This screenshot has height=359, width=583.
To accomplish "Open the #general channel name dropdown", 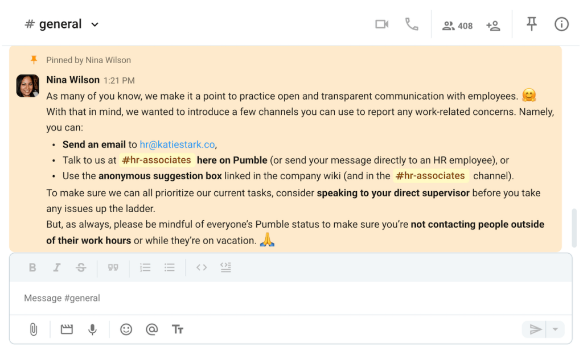I will click(95, 24).
